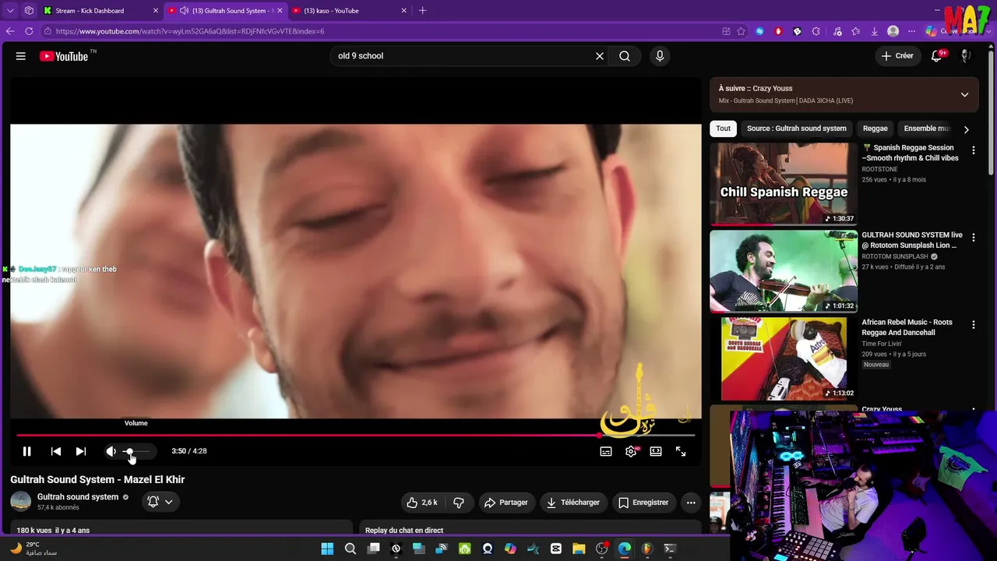Open File Explorer from the taskbar

click(x=579, y=549)
